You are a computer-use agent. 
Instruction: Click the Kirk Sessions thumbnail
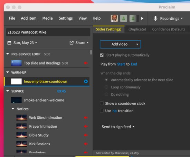coord(22,144)
